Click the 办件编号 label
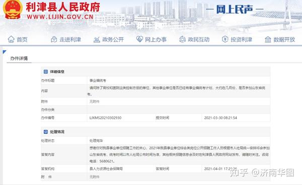This screenshot has height=185, width=302. tap(48, 118)
